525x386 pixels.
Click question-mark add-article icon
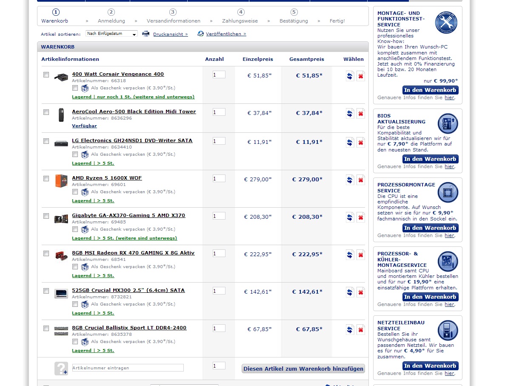tap(61, 368)
